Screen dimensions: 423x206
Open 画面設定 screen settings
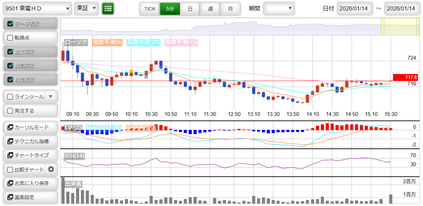pos(30,197)
